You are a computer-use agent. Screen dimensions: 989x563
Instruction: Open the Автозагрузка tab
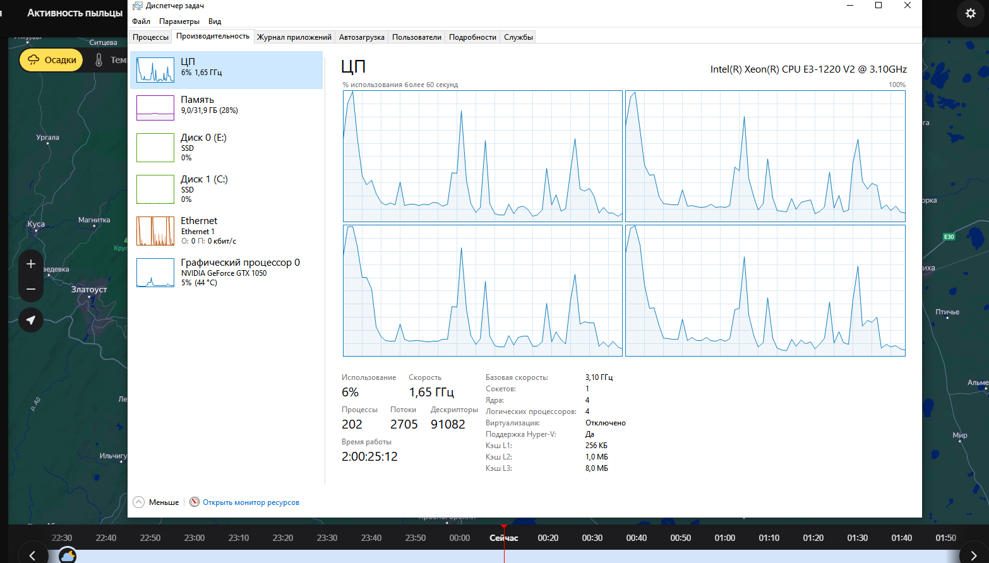[x=362, y=37]
